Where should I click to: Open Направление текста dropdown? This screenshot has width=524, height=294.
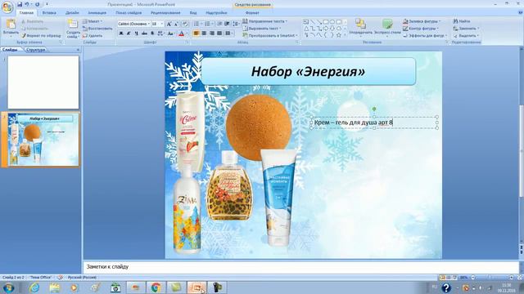coord(265,21)
